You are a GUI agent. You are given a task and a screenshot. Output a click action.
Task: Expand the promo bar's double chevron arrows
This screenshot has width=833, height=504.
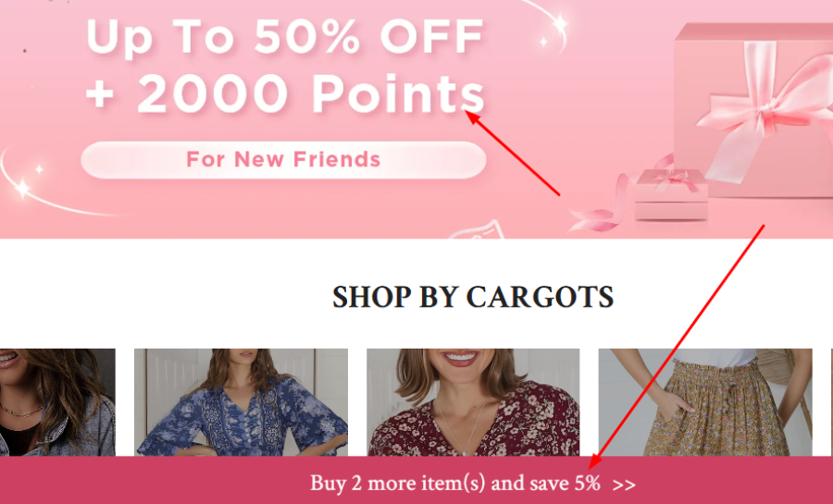tap(624, 485)
